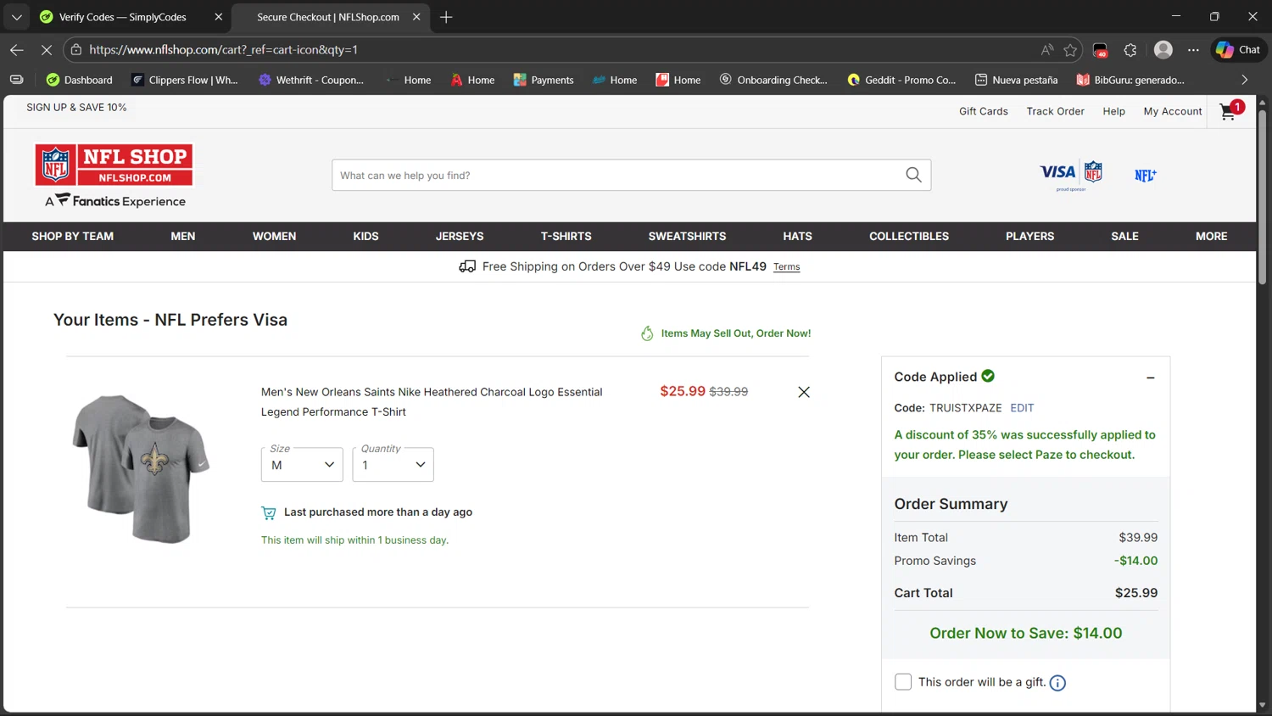Open Nueva pestaña bookmark
The width and height of the screenshot is (1272, 716).
pyautogui.click(x=1016, y=80)
